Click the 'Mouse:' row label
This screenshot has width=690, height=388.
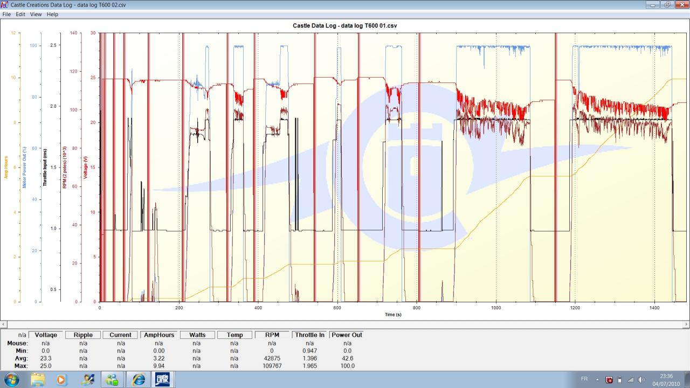[17, 343]
